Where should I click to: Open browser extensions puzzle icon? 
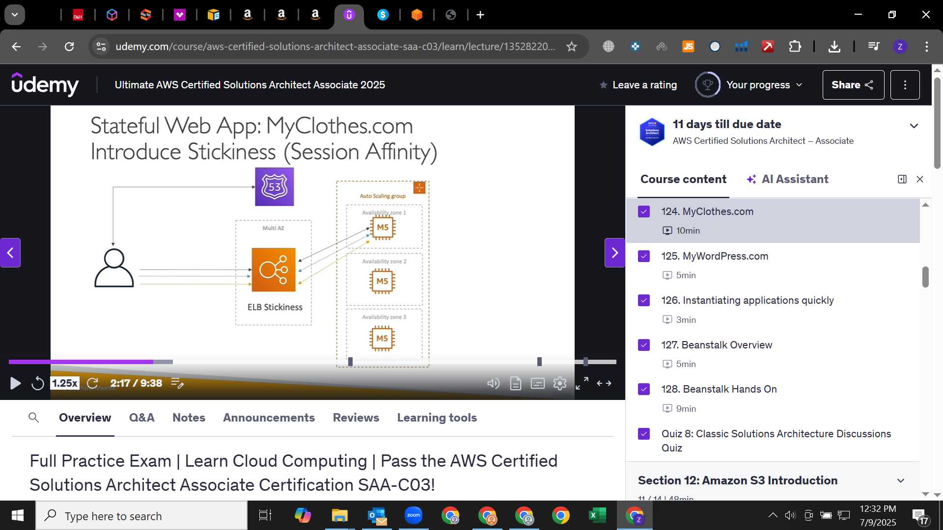795,47
